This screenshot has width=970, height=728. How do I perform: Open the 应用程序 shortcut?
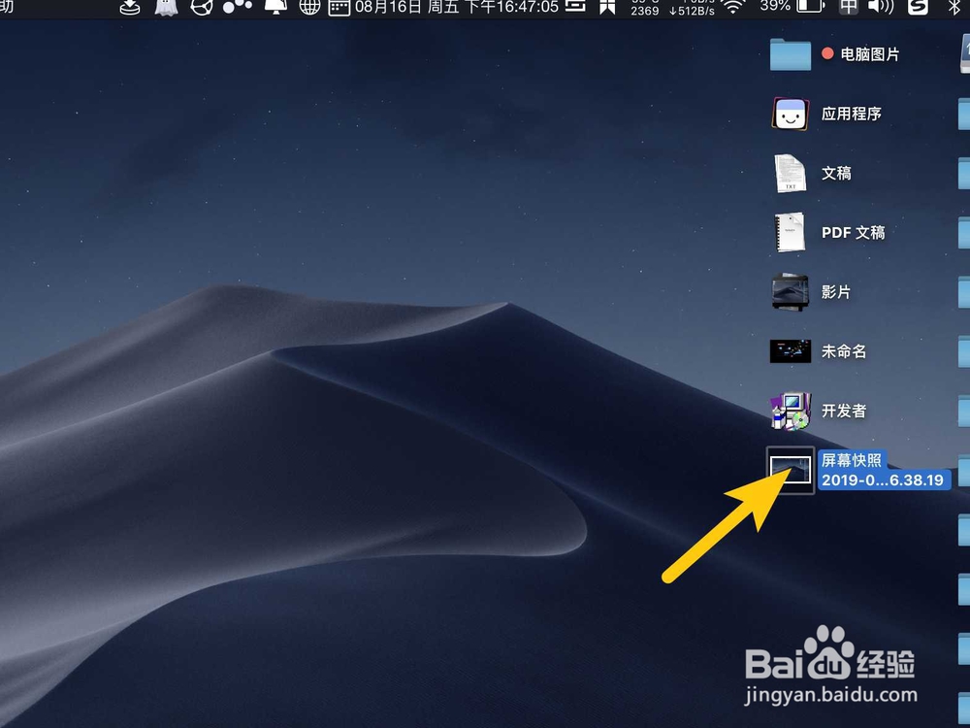[x=790, y=114]
